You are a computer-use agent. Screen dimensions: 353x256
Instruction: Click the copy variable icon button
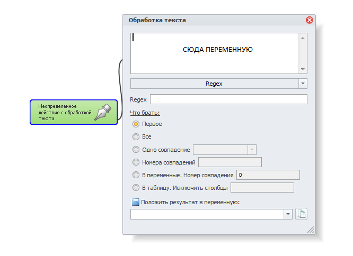pyautogui.click(x=301, y=214)
